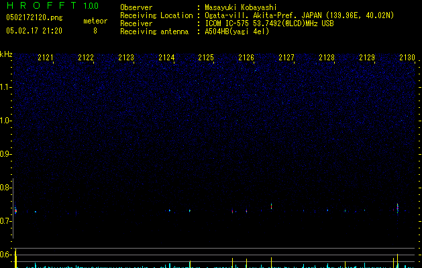Click the 2125 time axis label
The height and width of the screenshot is (268, 422).
pyautogui.click(x=206, y=58)
